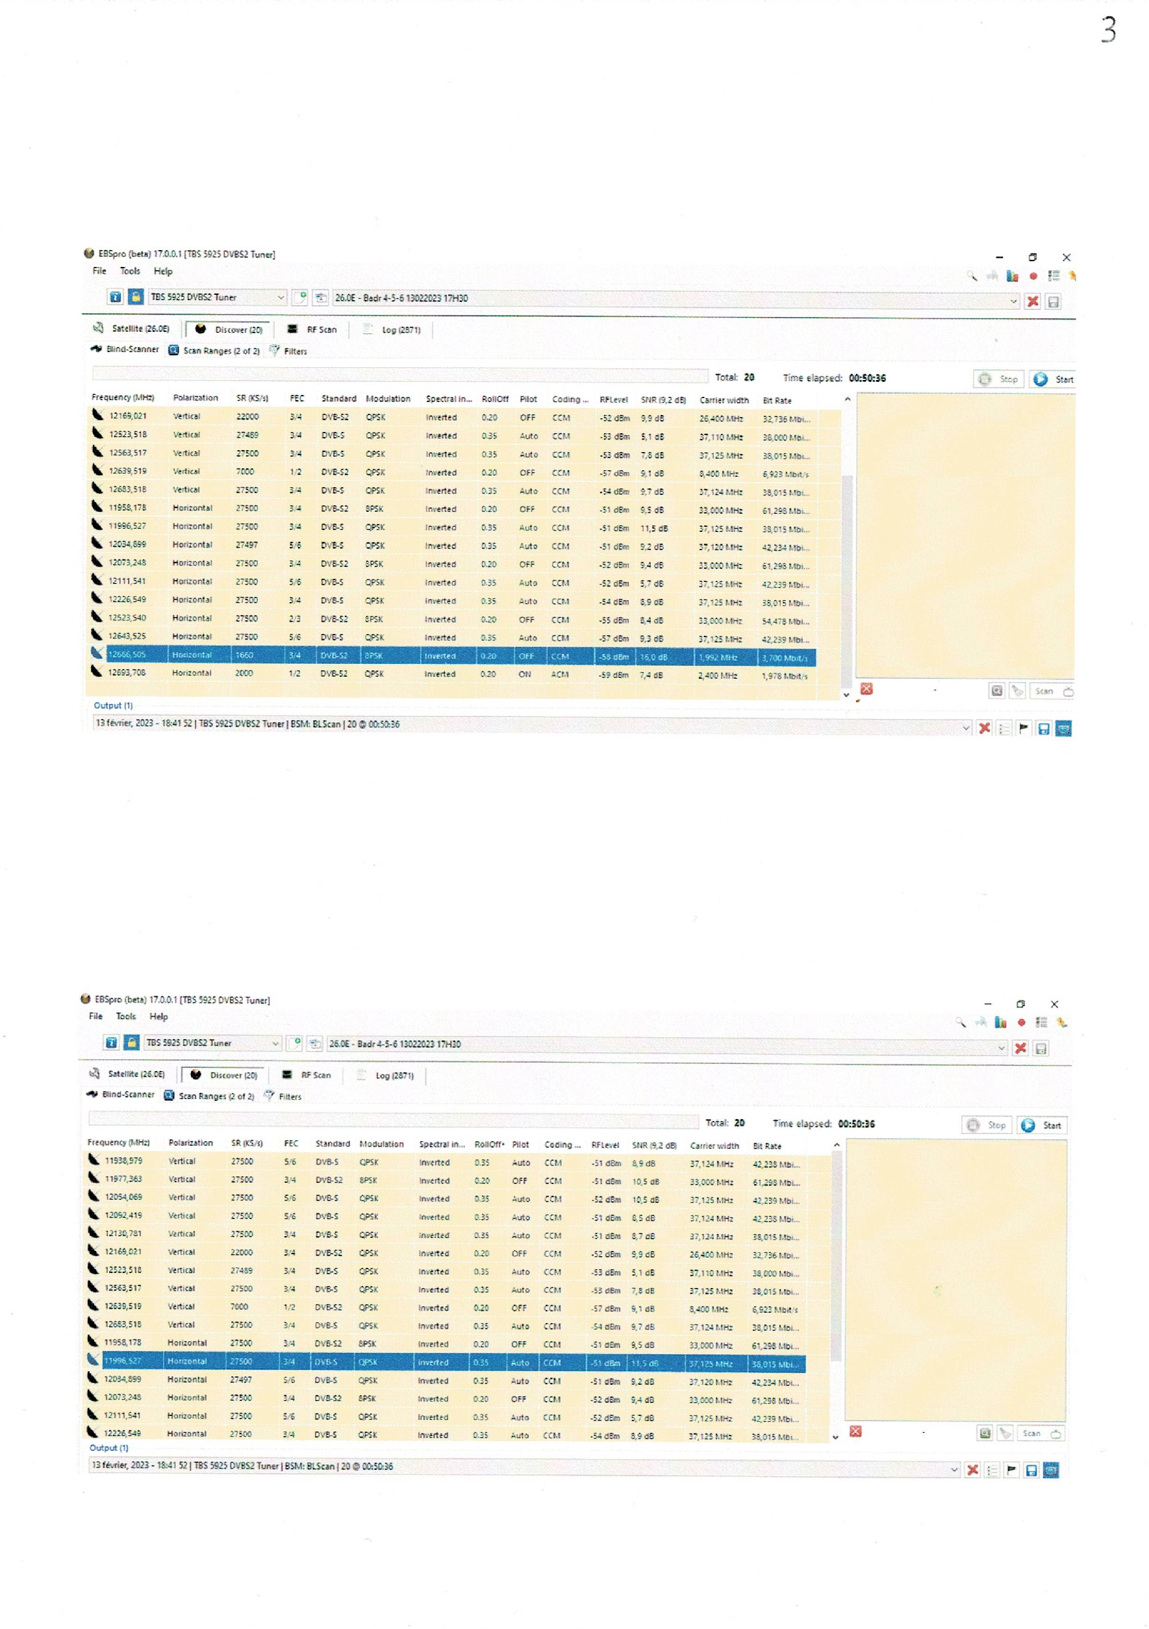The width and height of the screenshot is (1149, 1629).
Task: Sort by Polarization column header in upper window
Action: click(195, 398)
